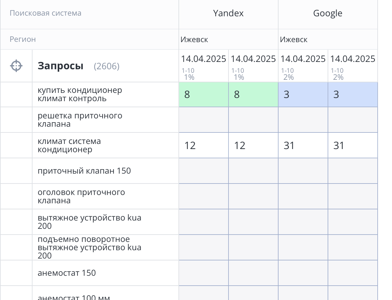Click the crosshair target icon beside Запросы
This screenshot has height=300, width=392.
(16, 66)
